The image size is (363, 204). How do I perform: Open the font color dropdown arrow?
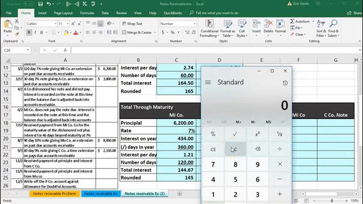(x=80, y=32)
